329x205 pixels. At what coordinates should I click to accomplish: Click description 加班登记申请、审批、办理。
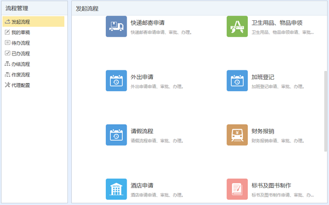[278, 87]
